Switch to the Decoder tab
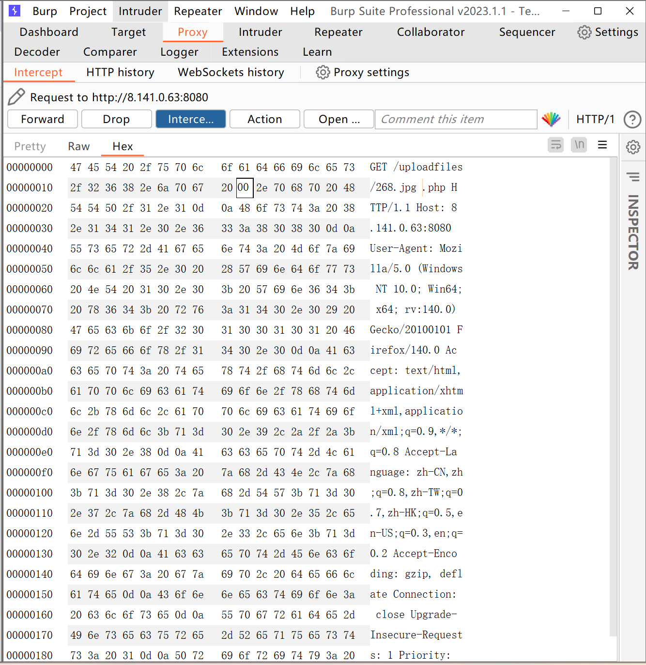Screen dimensions: 646x665 (x=37, y=52)
